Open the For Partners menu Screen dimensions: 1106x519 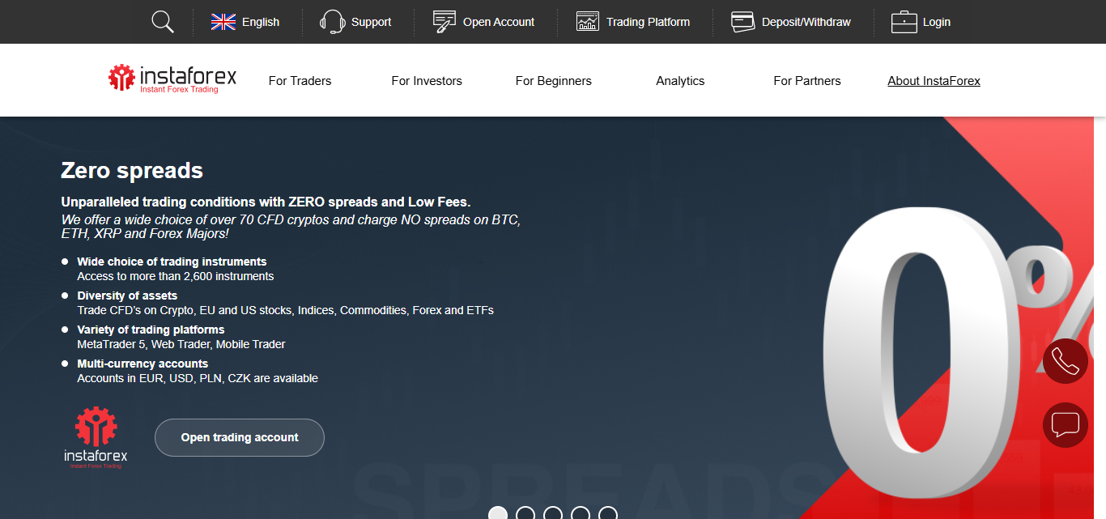click(807, 81)
